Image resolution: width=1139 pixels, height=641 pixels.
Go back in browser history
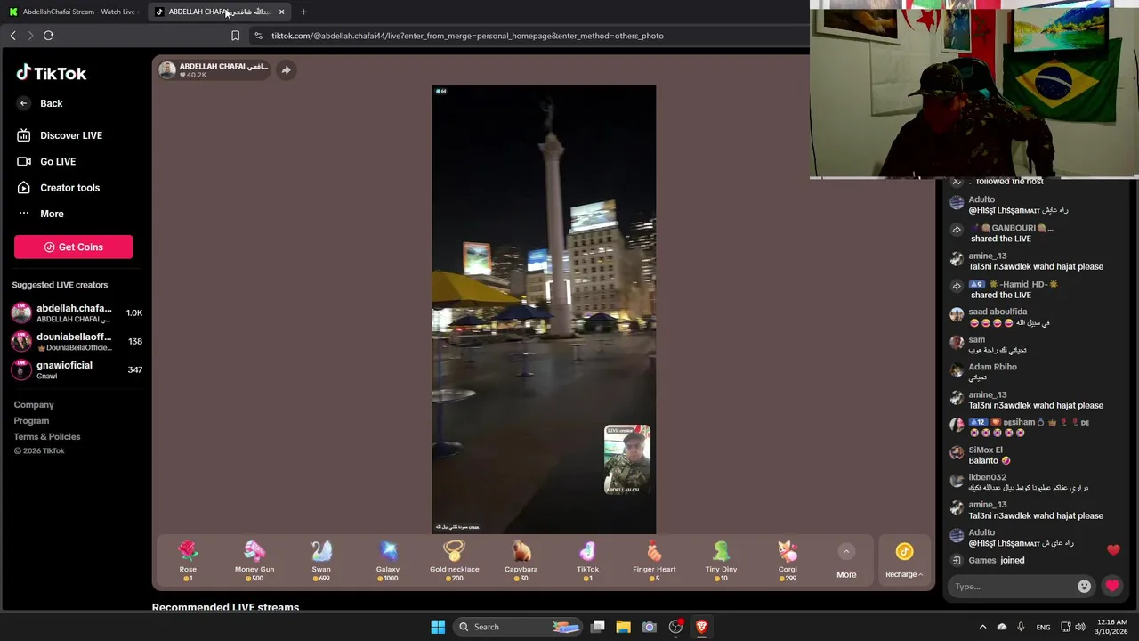coord(12,36)
